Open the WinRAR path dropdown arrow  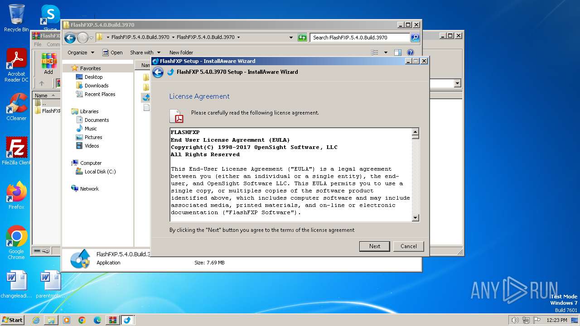point(457,83)
